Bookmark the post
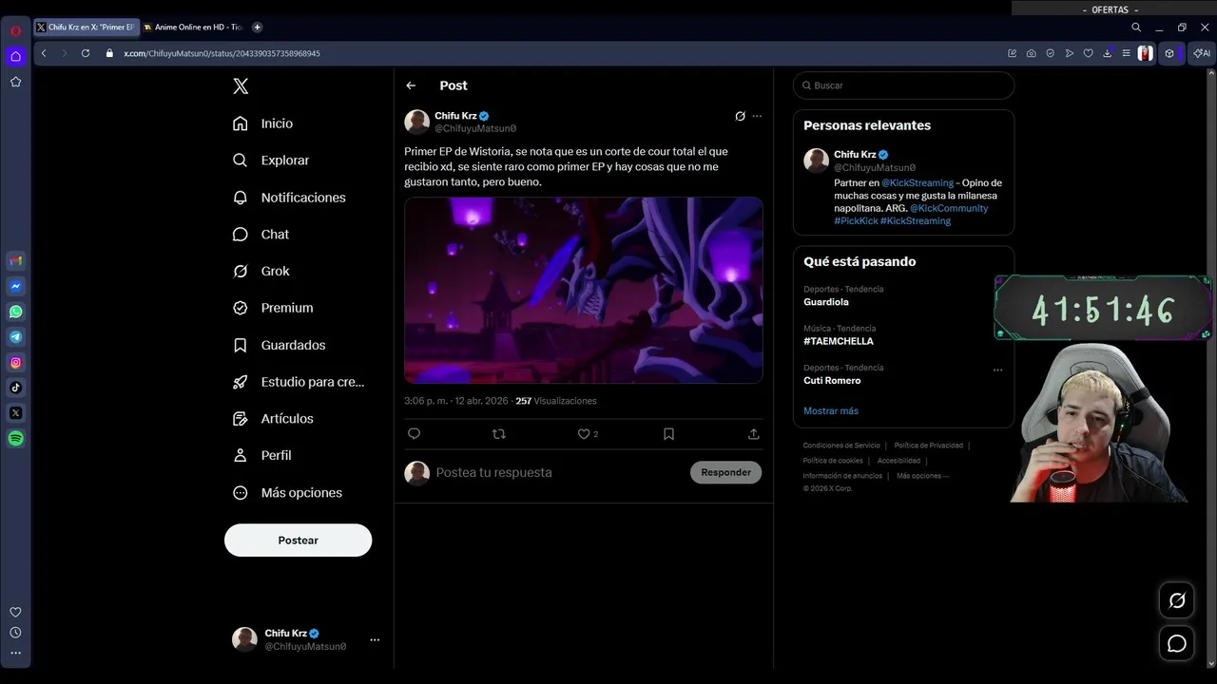This screenshot has width=1217, height=684. (668, 433)
